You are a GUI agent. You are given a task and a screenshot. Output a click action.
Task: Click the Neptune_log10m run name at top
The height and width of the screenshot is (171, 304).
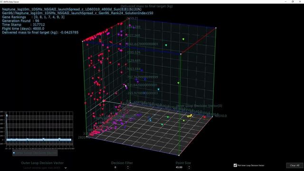click(72, 9)
